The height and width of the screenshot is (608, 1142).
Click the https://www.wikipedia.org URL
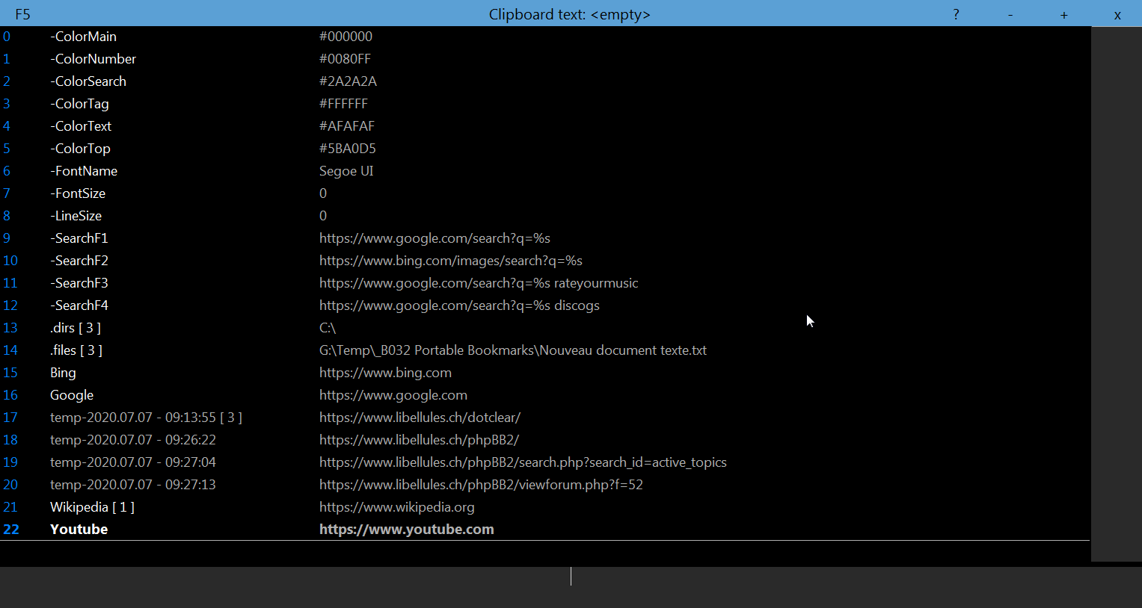click(397, 507)
